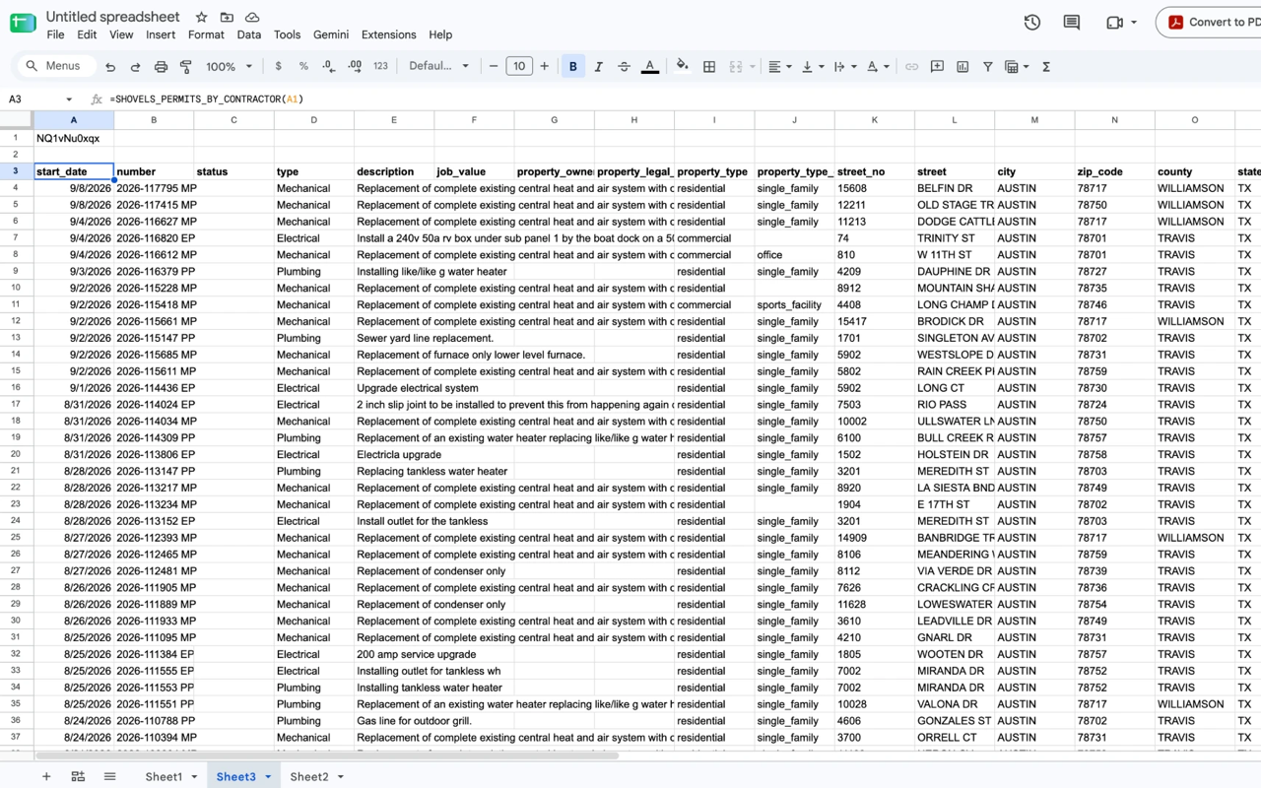
Task: Star the Untitled spreadsheet
Action: [201, 17]
